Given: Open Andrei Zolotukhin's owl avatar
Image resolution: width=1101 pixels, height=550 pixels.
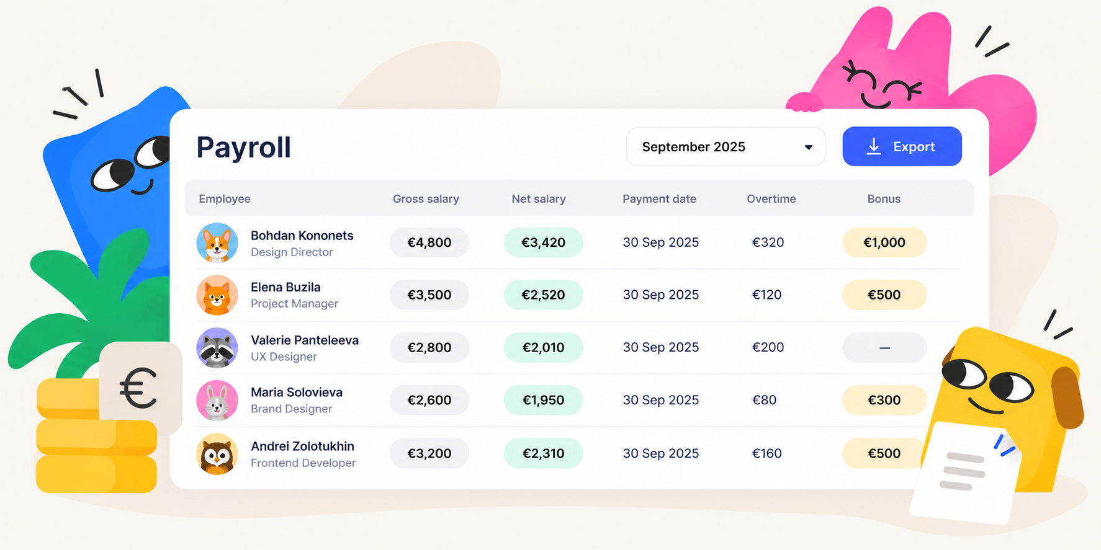Looking at the screenshot, I should coord(217,454).
